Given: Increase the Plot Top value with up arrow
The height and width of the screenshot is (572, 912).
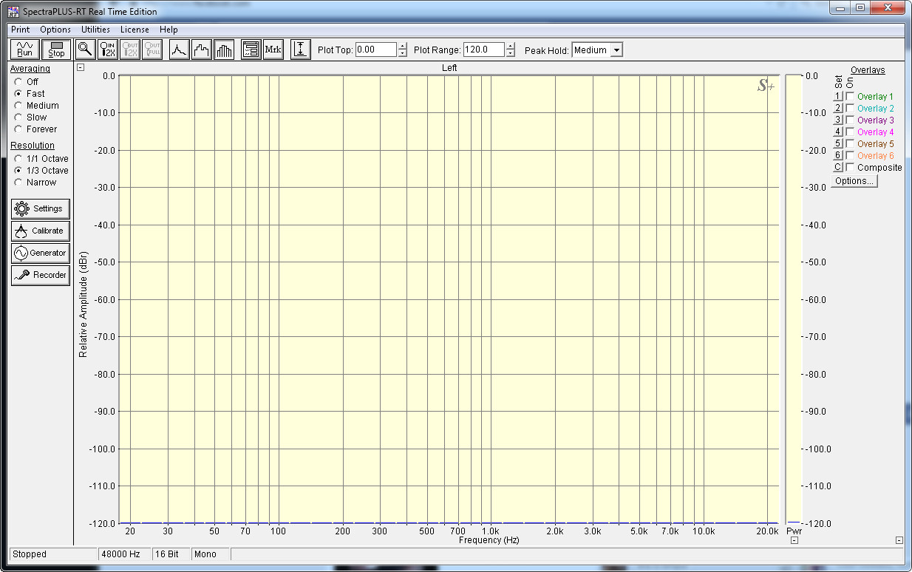Looking at the screenshot, I should (402, 47).
